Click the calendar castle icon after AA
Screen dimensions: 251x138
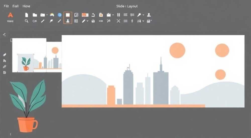149,21
